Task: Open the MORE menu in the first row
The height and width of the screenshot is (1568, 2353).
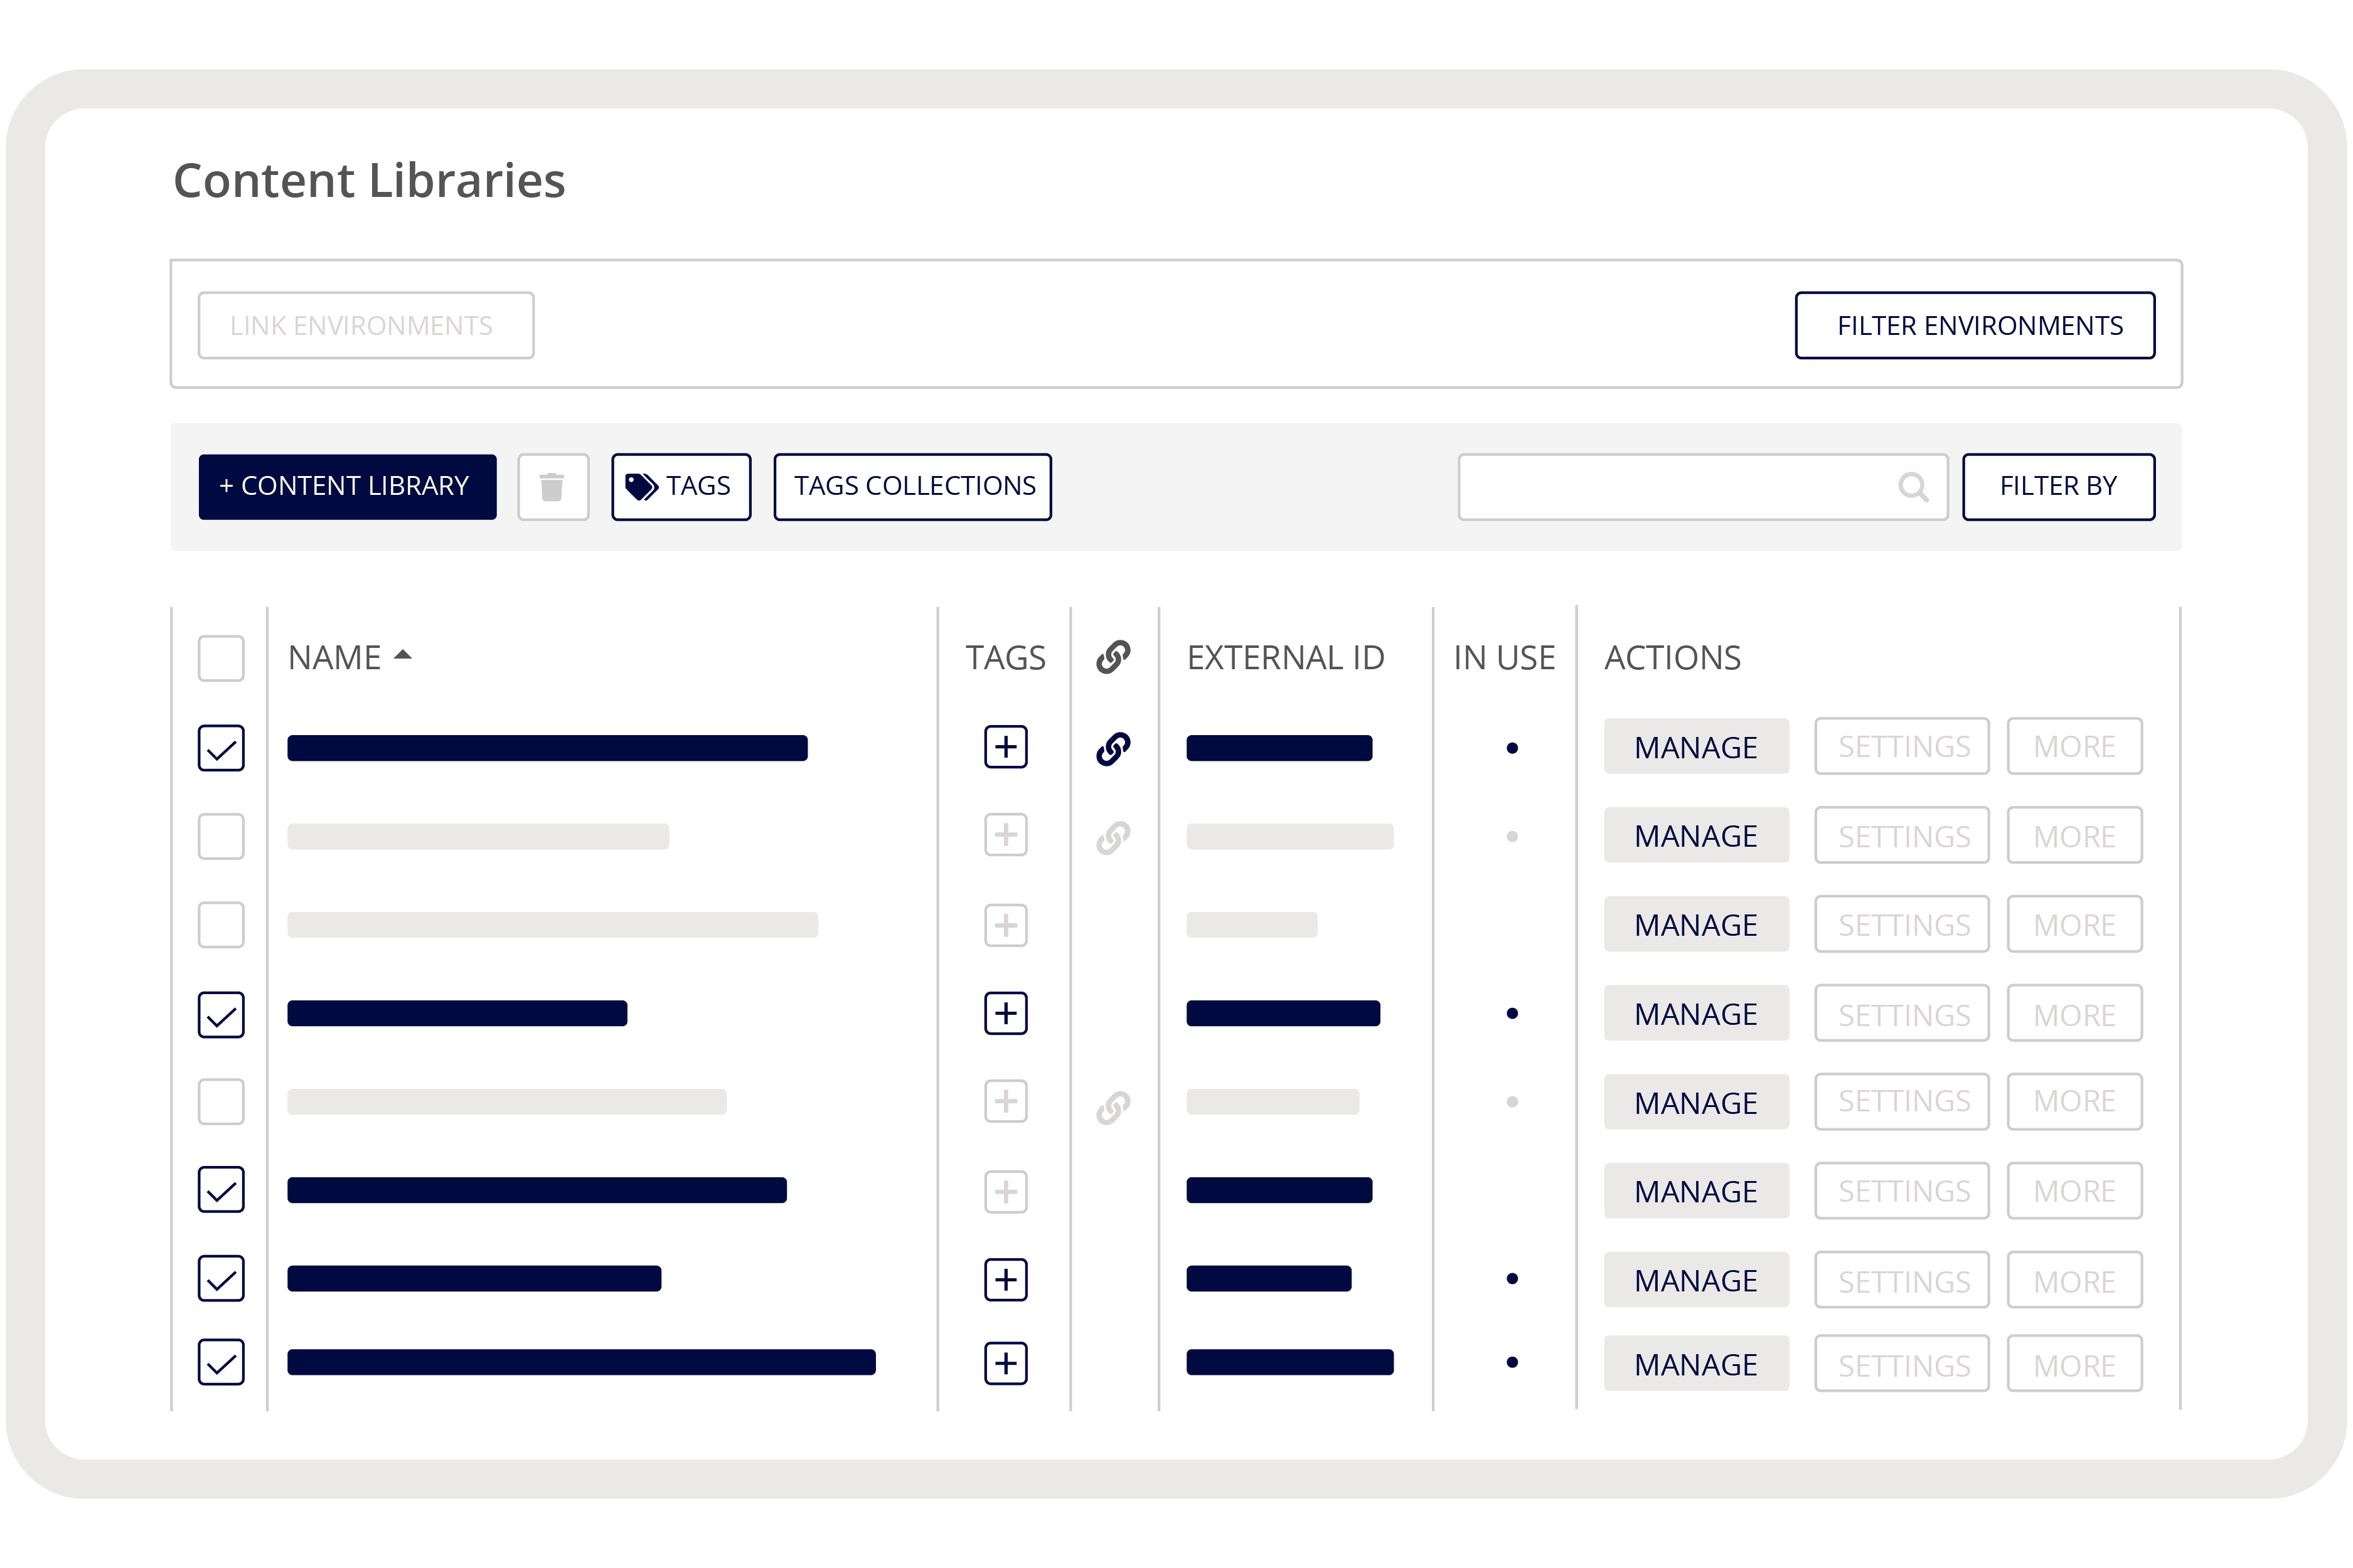Action: click(x=2074, y=746)
